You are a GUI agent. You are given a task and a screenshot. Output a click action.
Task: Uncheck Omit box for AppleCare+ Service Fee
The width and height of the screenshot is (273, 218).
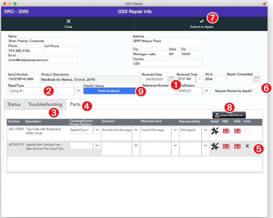(247, 146)
